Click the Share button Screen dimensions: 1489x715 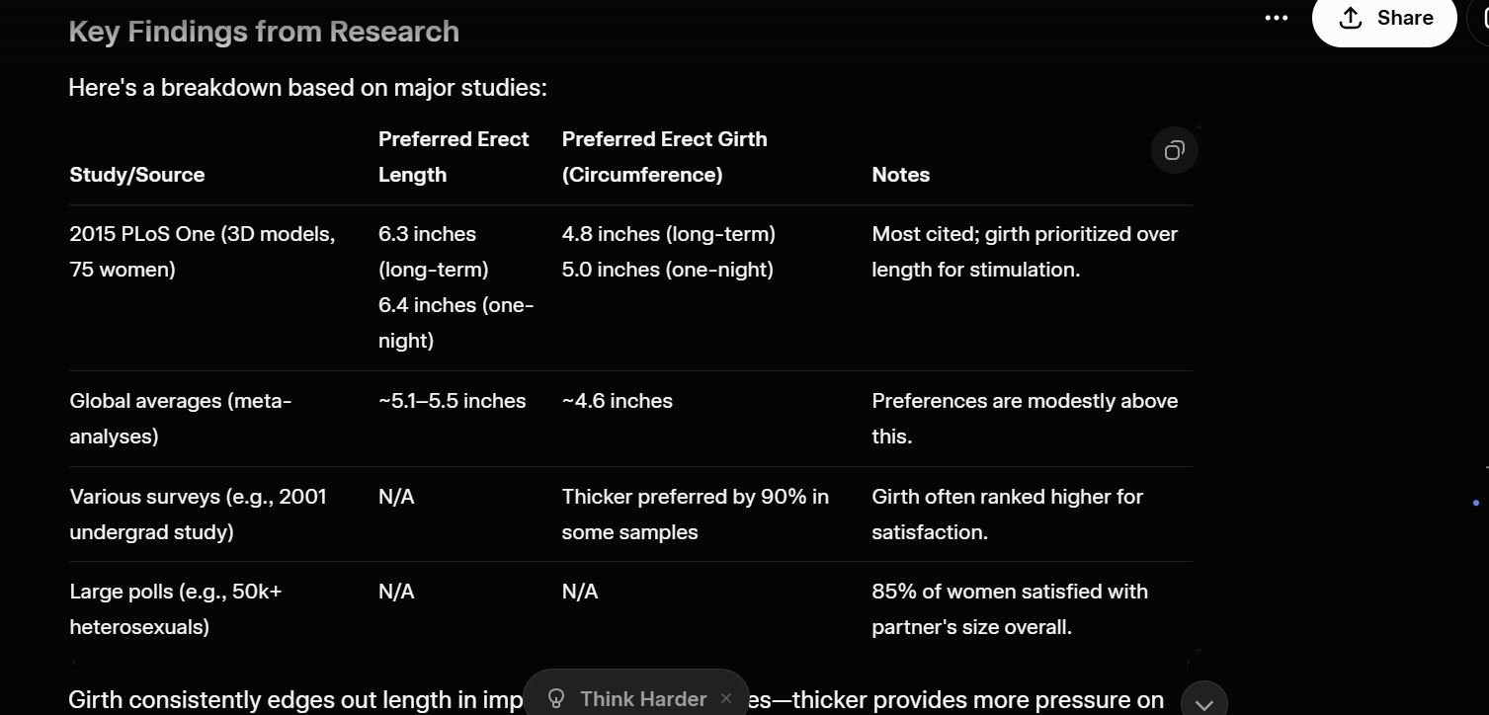1383,18
